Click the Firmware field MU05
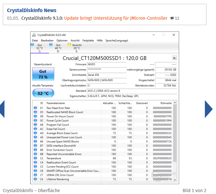This screenshot has height=194, width=216. [x=107, y=64]
